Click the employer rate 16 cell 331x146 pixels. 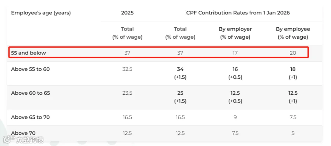pyautogui.click(x=235, y=69)
